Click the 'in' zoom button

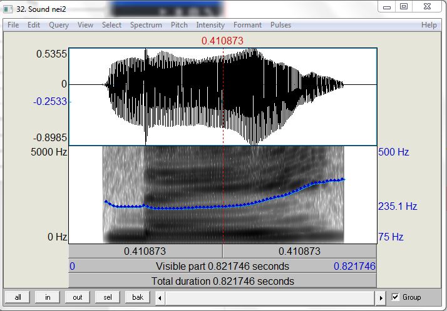48,297
